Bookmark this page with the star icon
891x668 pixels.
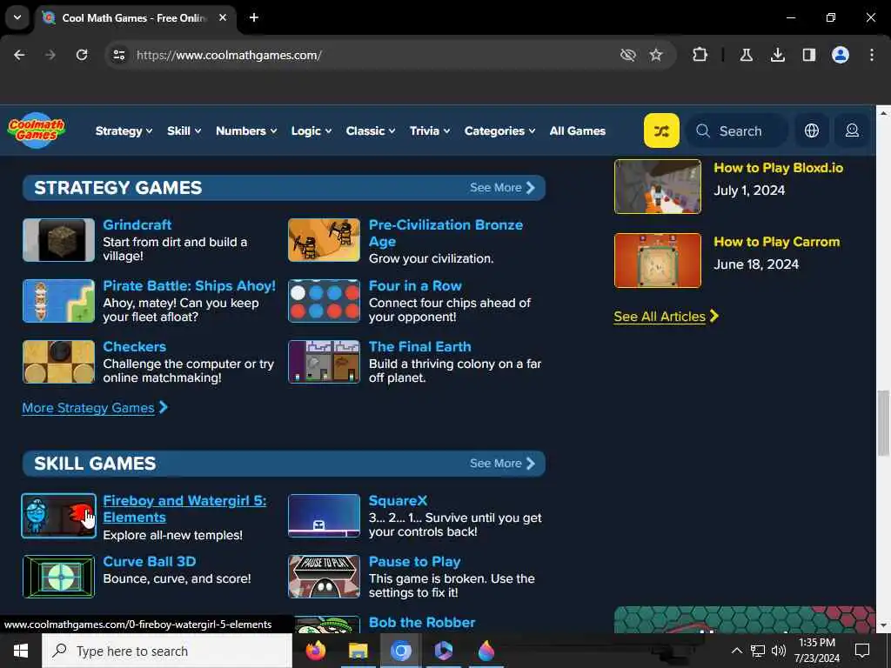(x=656, y=55)
